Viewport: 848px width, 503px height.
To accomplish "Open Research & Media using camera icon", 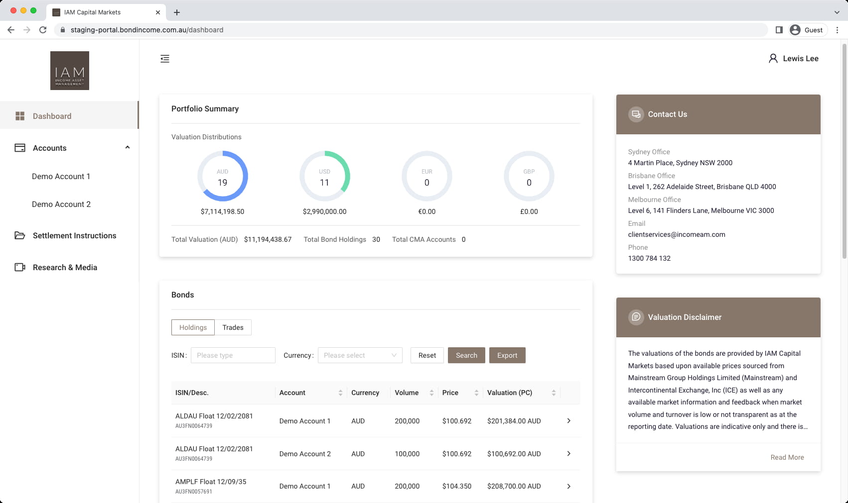I will (20, 267).
